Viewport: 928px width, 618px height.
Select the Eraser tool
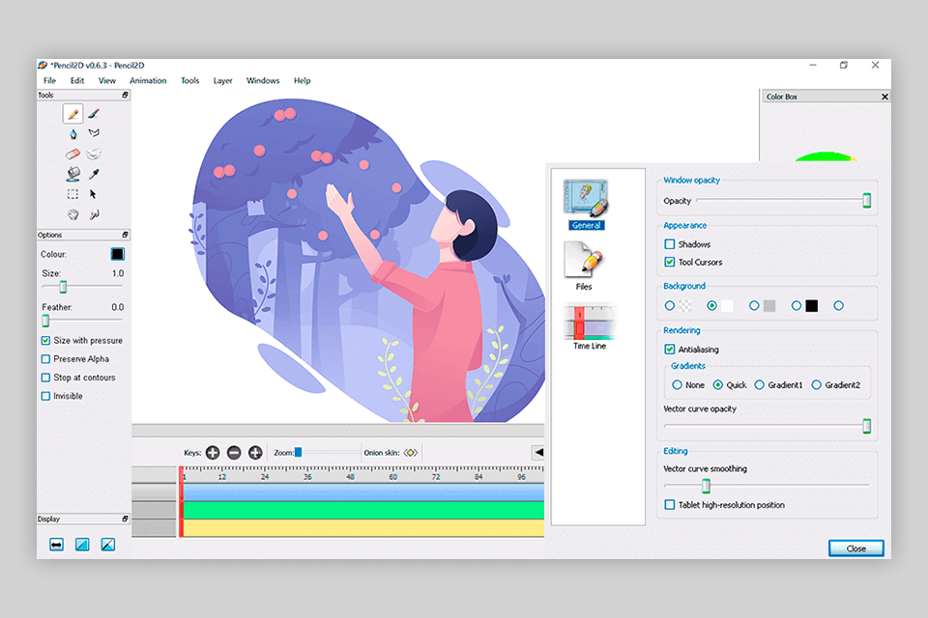(72, 153)
